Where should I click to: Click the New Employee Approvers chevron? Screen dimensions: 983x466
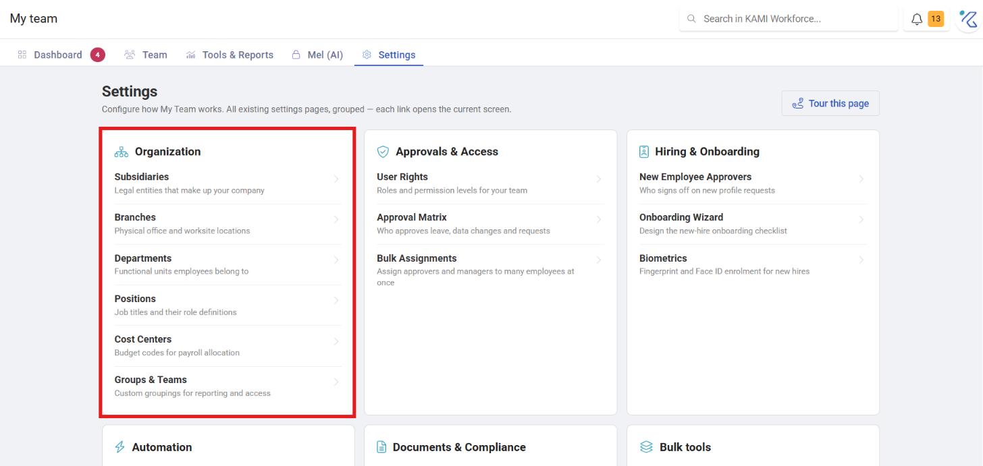pos(861,179)
